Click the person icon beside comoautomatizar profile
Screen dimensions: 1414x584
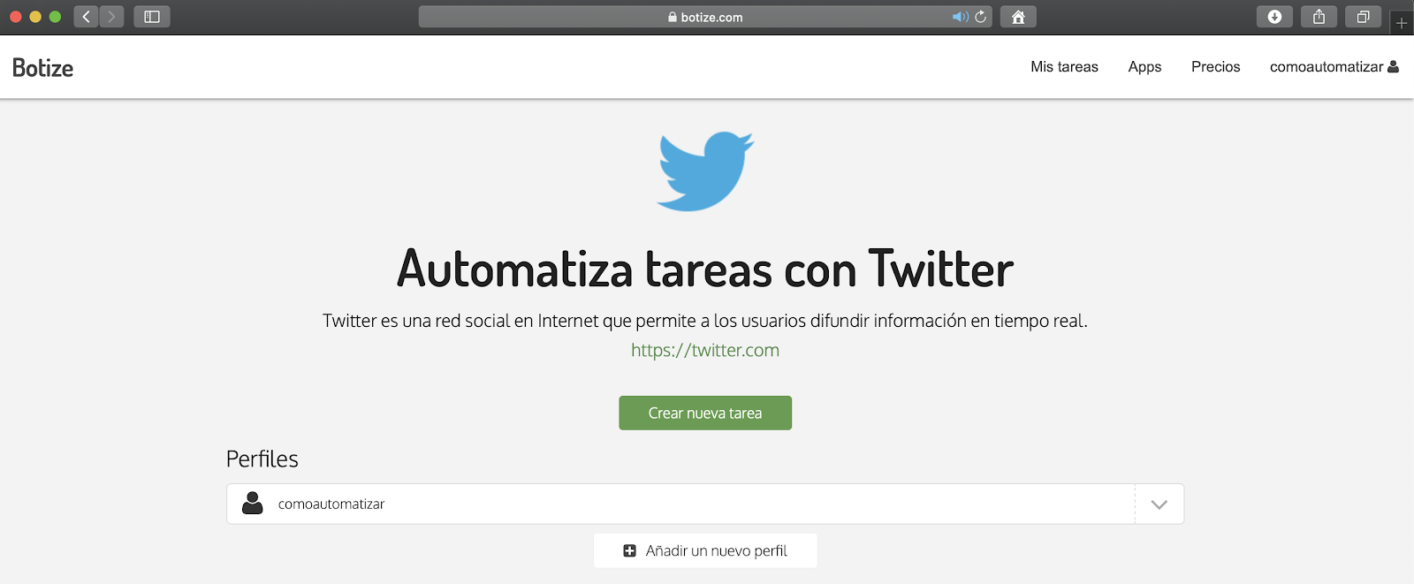pyautogui.click(x=253, y=504)
